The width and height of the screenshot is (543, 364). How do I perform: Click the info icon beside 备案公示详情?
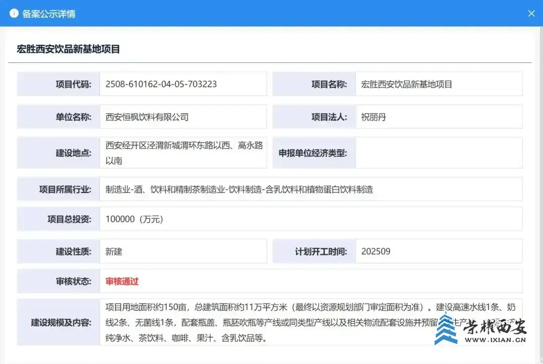(x=14, y=13)
